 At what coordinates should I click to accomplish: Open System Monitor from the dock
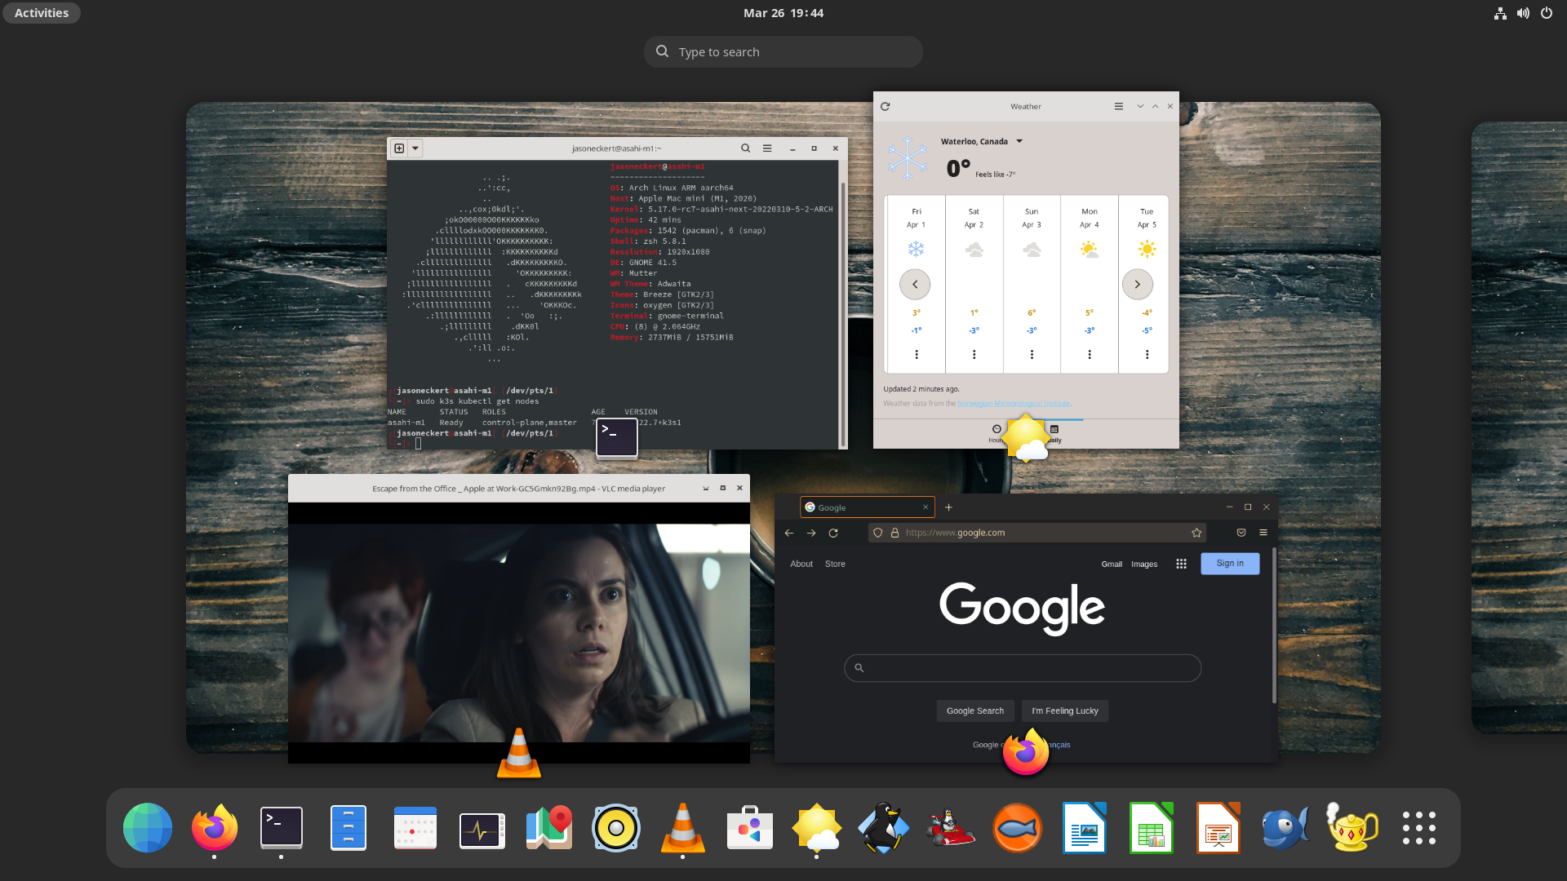coord(482,830)
